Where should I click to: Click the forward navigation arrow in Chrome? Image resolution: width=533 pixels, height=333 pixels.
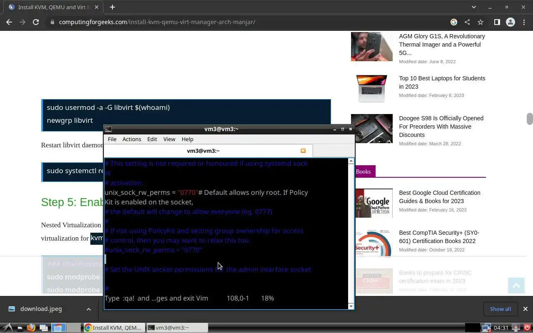[22, 22]
